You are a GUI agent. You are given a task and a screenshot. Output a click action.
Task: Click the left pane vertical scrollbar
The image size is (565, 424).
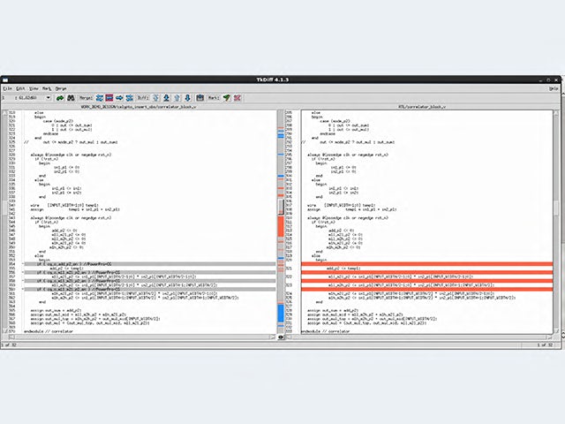click(x=5, y=222)
